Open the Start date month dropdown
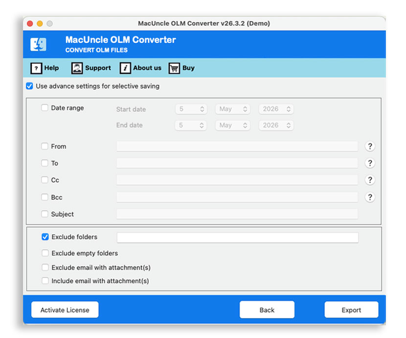The height and width of the screenshot is (338, 406). click(x=233, y=109)
